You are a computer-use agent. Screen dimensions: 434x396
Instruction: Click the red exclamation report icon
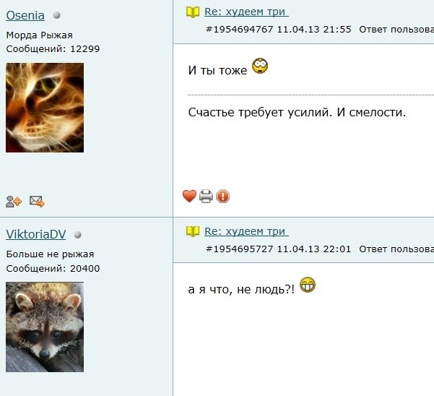pos(223,196)
